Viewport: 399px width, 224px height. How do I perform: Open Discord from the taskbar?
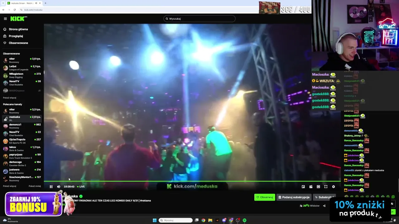tap(224, 220)
